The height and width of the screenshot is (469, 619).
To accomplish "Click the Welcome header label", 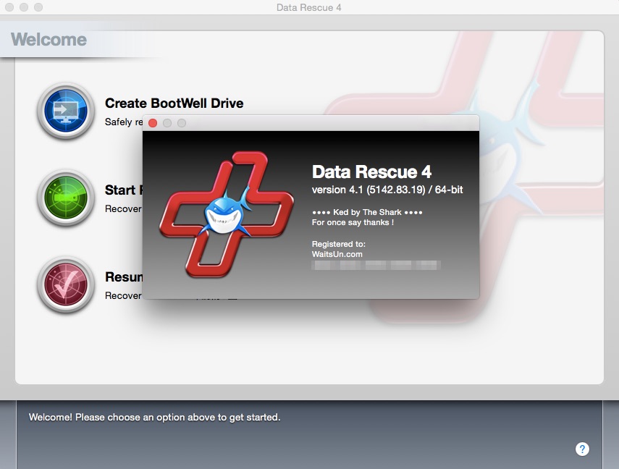I will point(49,40).
